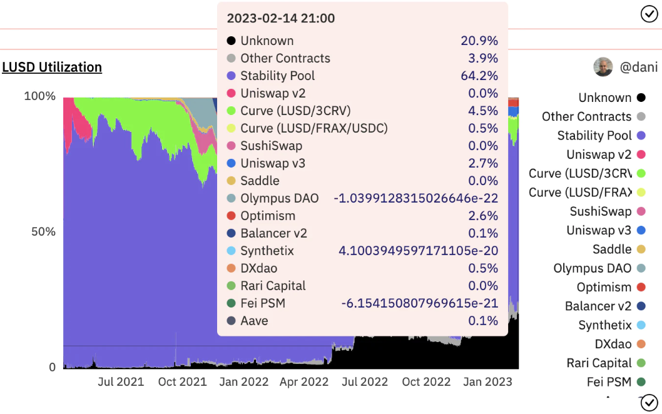The height and width of the screenshot is (414, 662).
Task: Click the Uniswap v2 pink legend dot
Action: pos(641,154)
